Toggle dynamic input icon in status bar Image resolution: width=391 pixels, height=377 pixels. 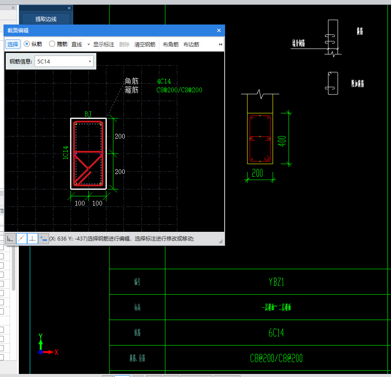tap(43, 238)
